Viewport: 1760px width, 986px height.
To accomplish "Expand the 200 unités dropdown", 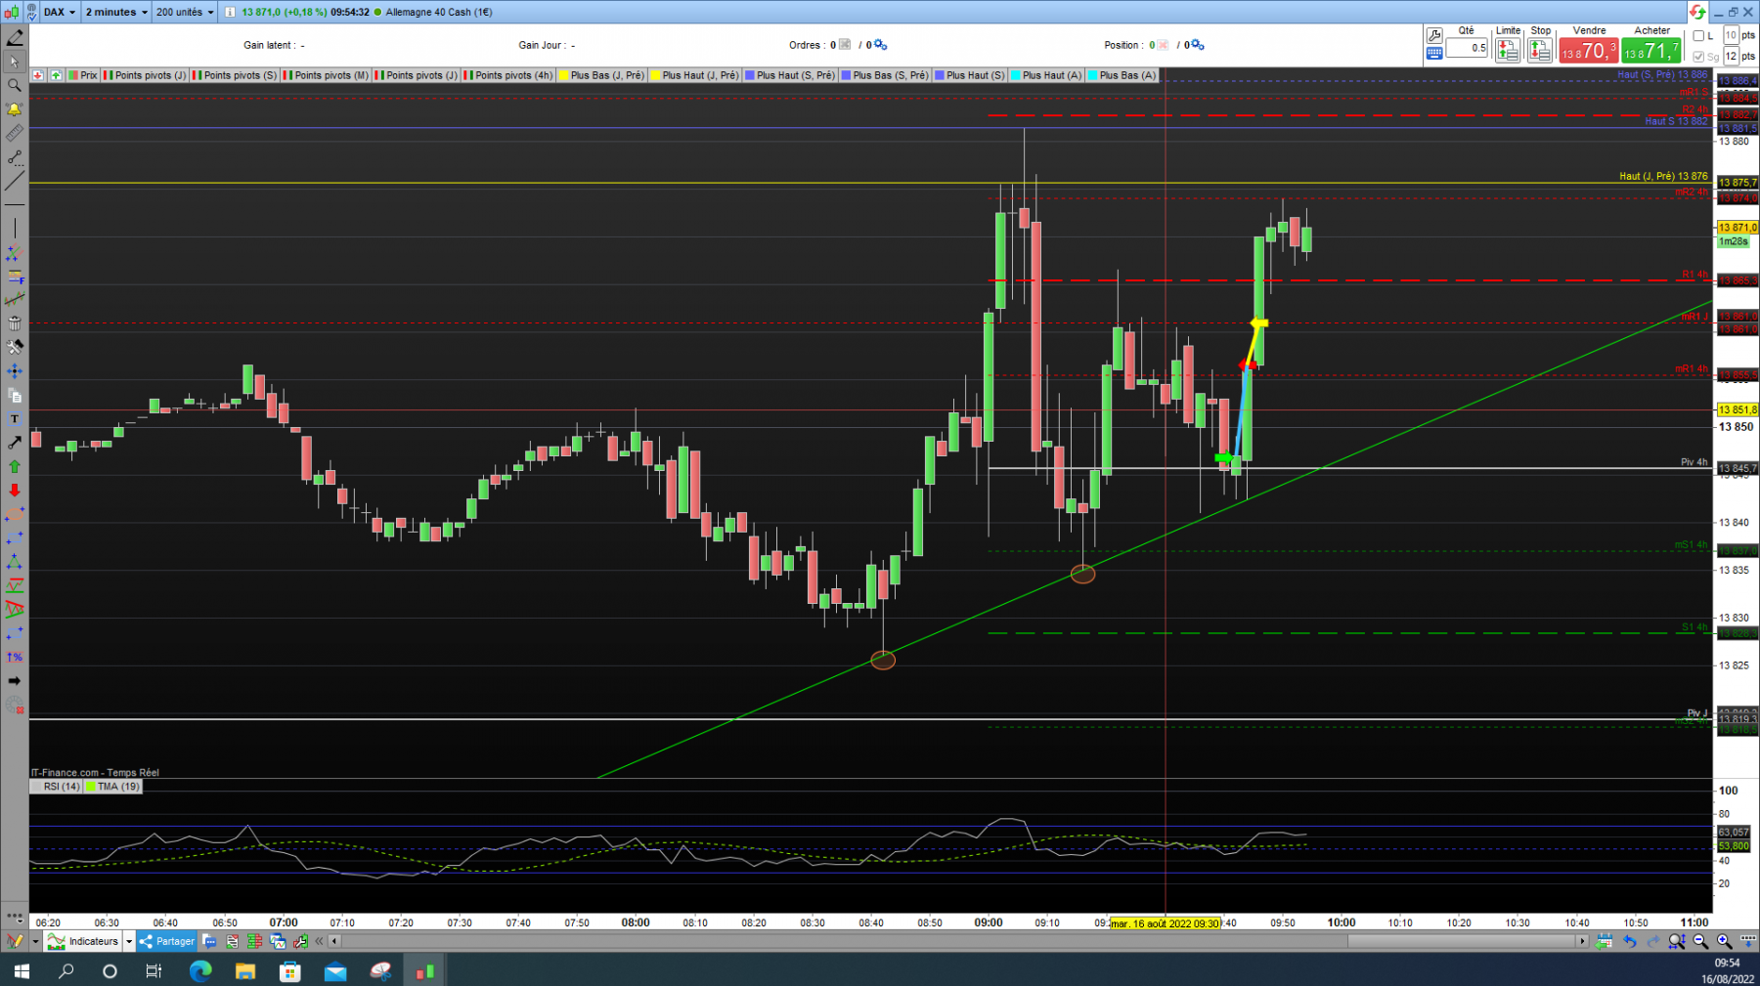I will [184, 12].
